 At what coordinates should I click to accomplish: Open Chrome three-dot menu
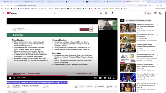164,5
